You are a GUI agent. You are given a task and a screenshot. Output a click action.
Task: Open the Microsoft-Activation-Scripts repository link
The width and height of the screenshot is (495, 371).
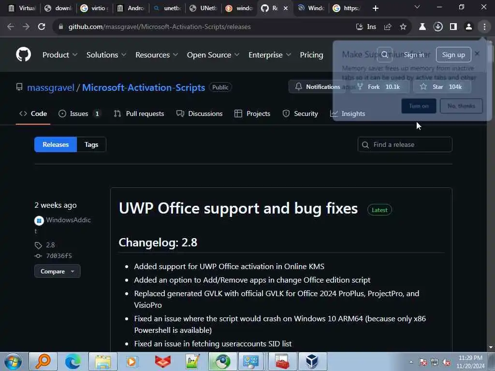pyautogui.click(x=144, y=87)
